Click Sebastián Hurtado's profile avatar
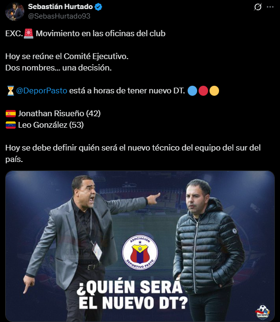Image resolution: width=280 pixels, height=322 pixels. click(15, 11)
